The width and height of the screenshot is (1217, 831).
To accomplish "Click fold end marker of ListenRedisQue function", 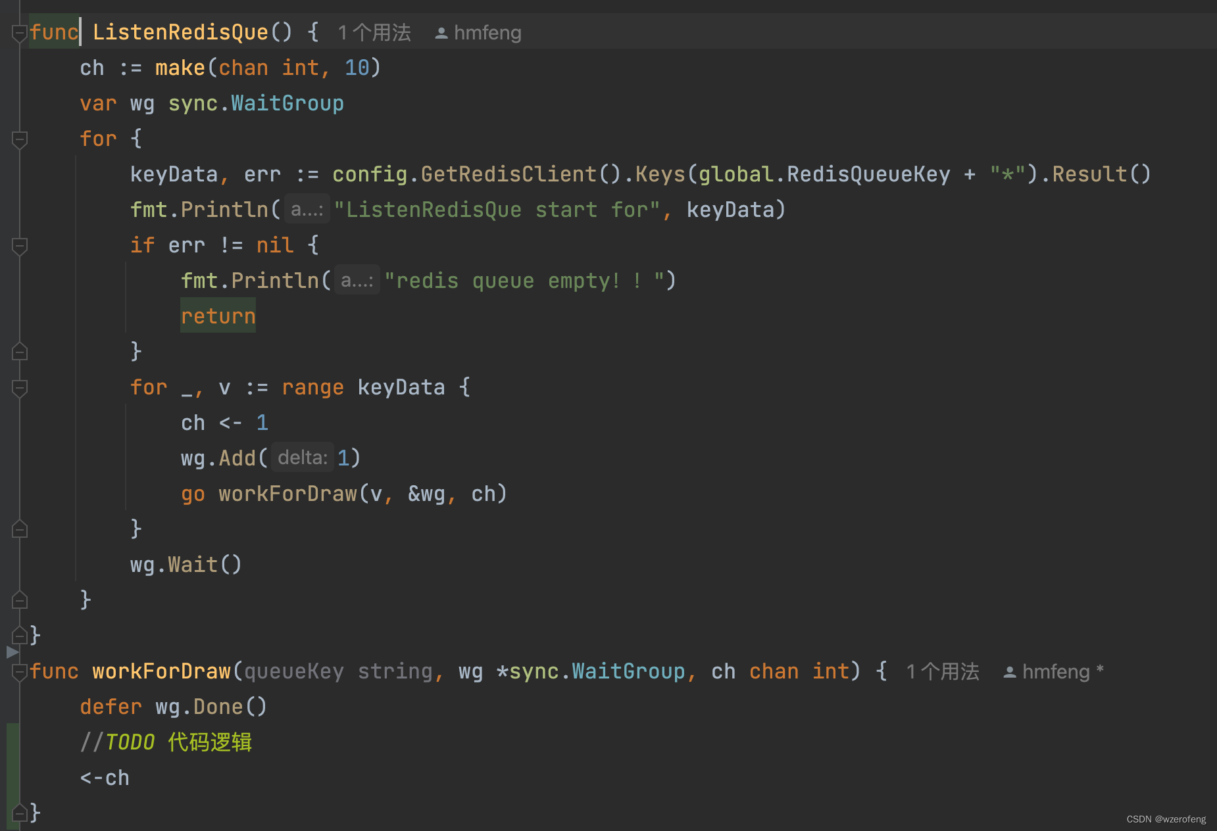I will (20, 636).
